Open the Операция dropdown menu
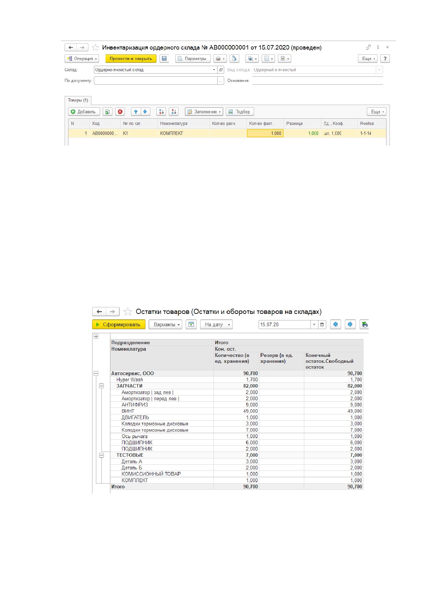The width and height of the screenshot is (426, 603). [82, 59]
